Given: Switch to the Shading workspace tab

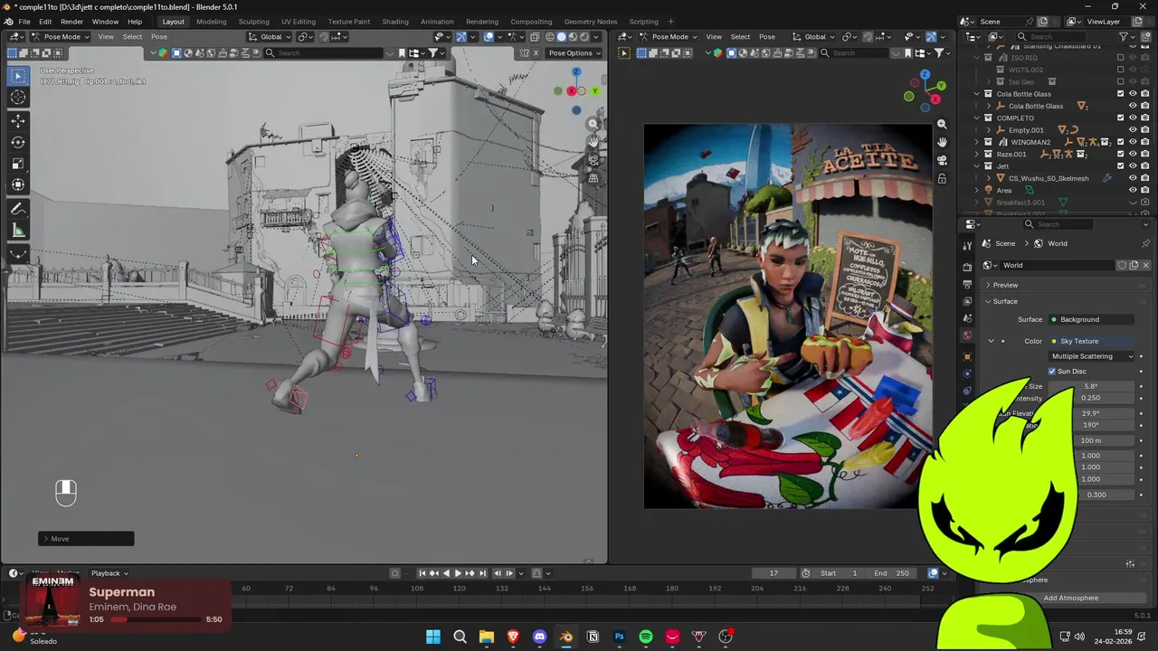Looking at the screenshot, I should click(x=395, y=22).
